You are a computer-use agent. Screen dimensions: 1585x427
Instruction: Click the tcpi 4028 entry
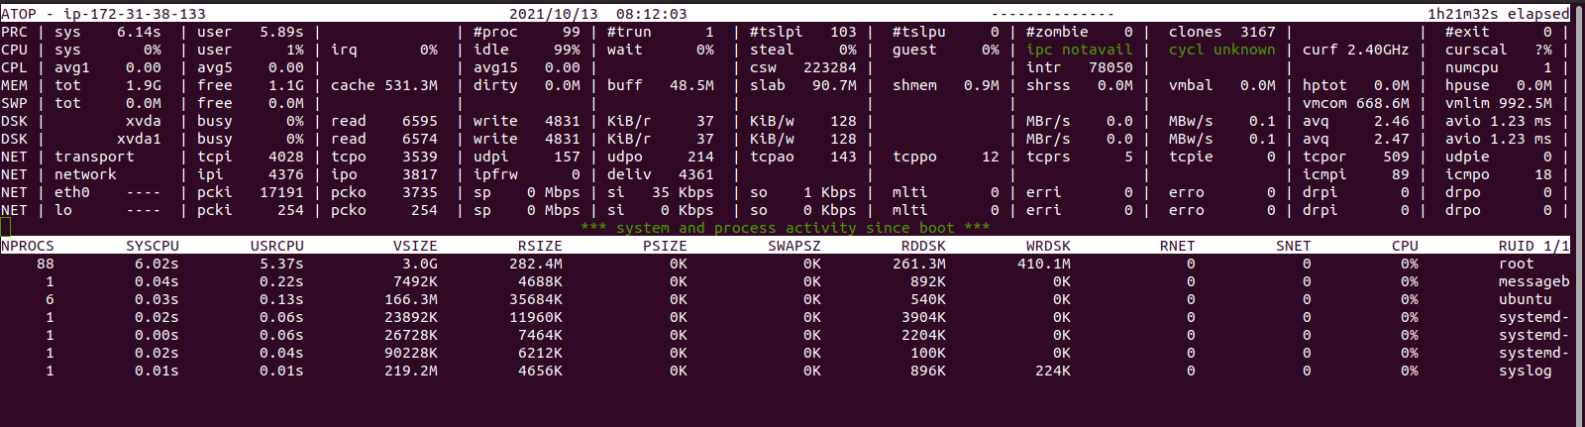(251, 157)
